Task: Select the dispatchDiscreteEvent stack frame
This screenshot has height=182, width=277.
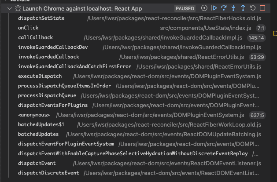Action: pyautogui.click(x=48, y=173)
